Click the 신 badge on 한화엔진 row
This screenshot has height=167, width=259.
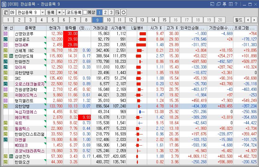(x=6, y=61)
